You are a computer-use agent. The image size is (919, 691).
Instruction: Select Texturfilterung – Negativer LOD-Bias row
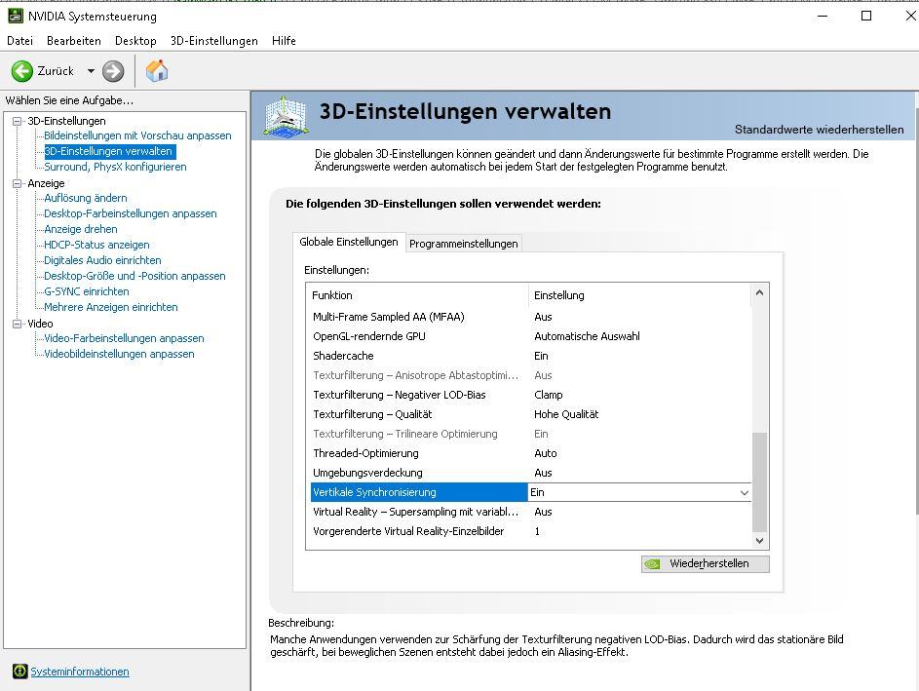coord(530,395)
